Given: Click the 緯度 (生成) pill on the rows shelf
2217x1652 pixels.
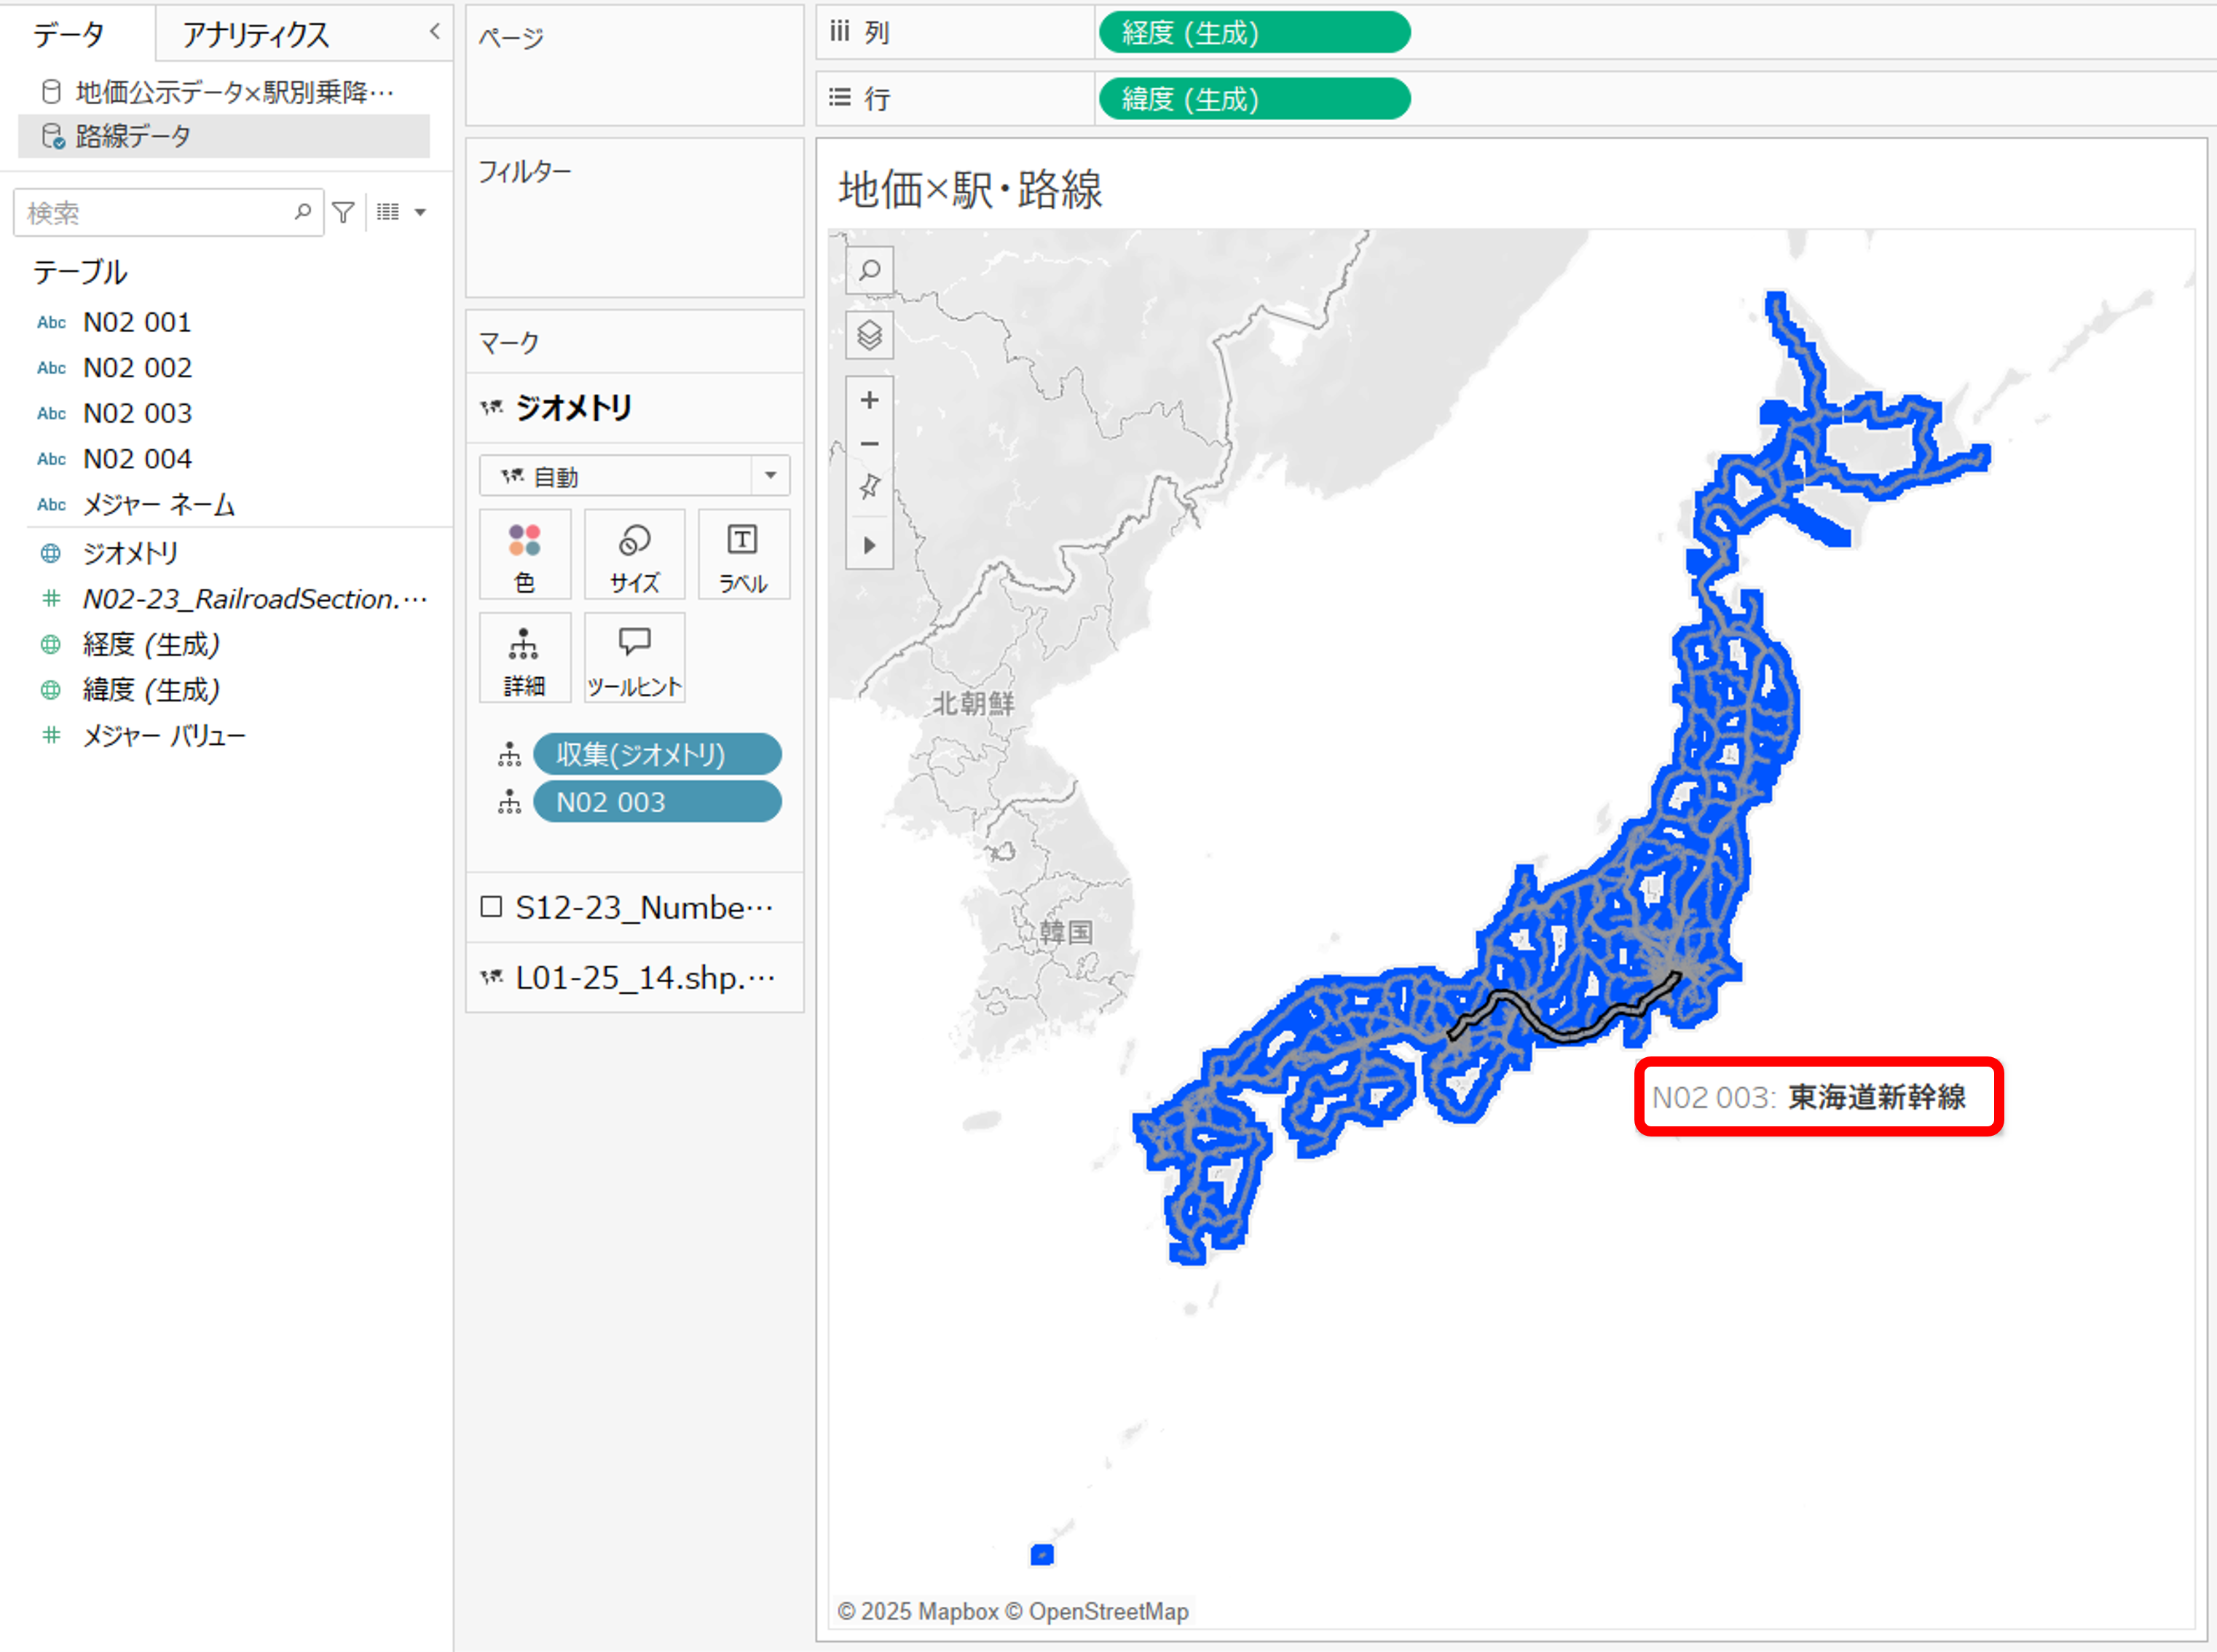Looking at the screenshot, I should 1255,99.
